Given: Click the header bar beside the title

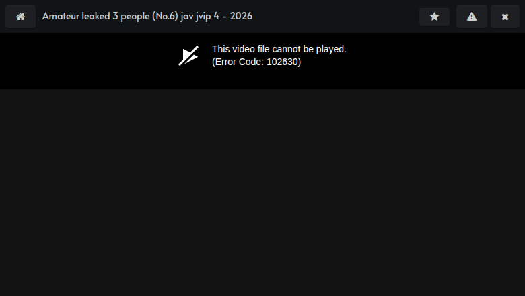Looking at the screenshot, I should pos(335,16).
